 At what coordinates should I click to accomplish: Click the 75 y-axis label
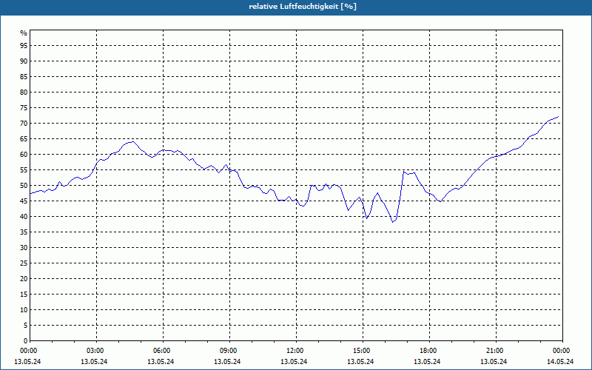pos(24,108)
